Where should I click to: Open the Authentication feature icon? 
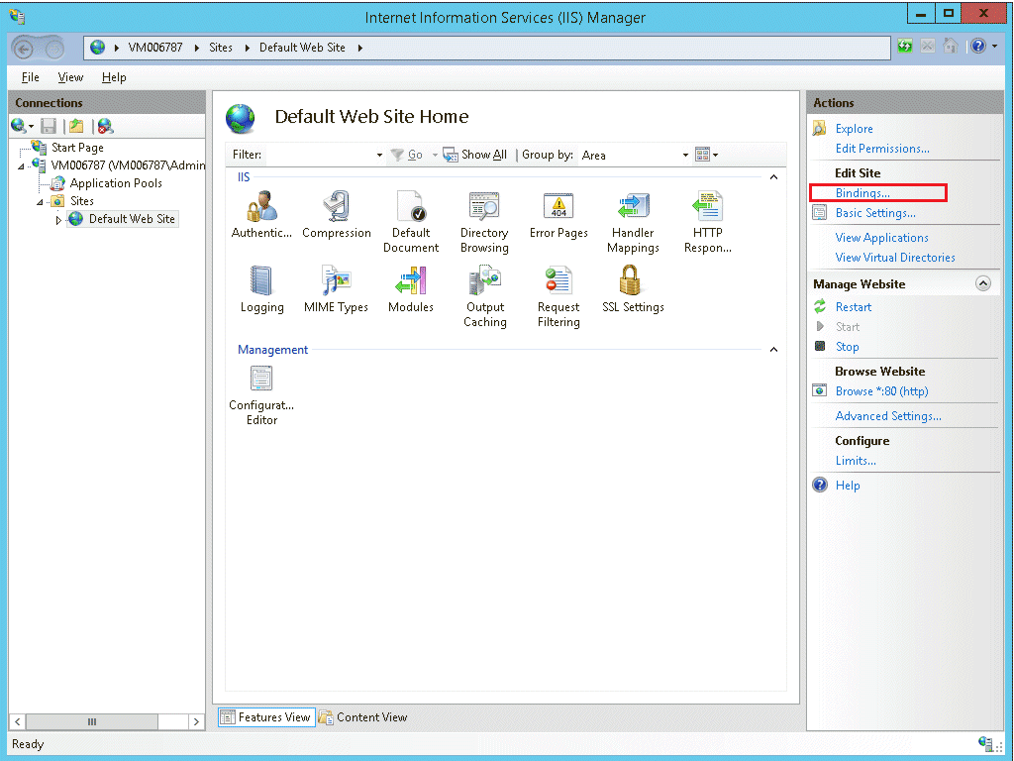(x=261, y=214)
